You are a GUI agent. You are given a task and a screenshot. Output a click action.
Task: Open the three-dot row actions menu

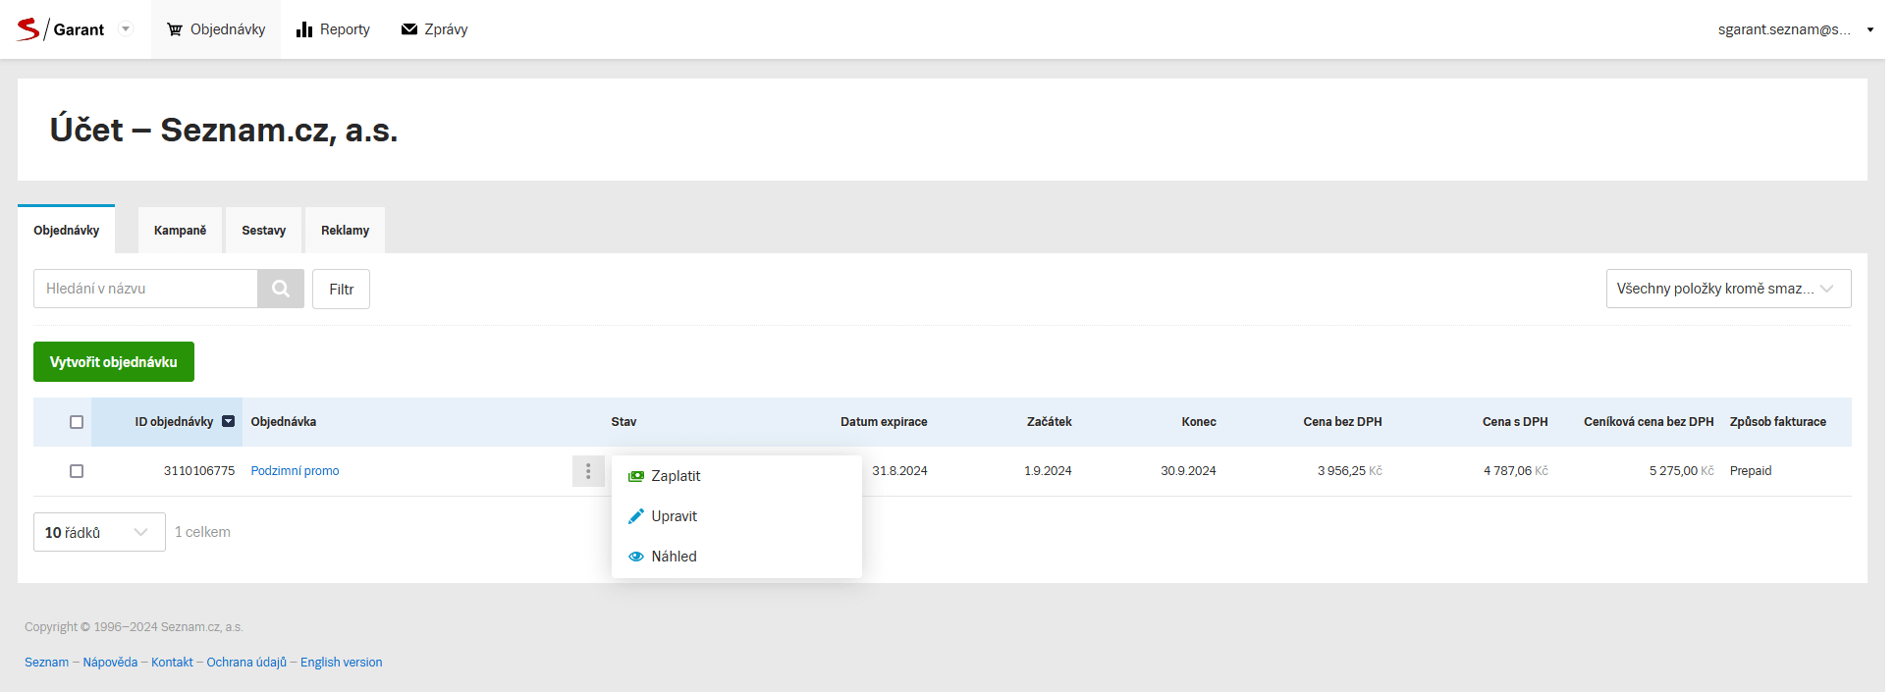(x=588, y=471)
